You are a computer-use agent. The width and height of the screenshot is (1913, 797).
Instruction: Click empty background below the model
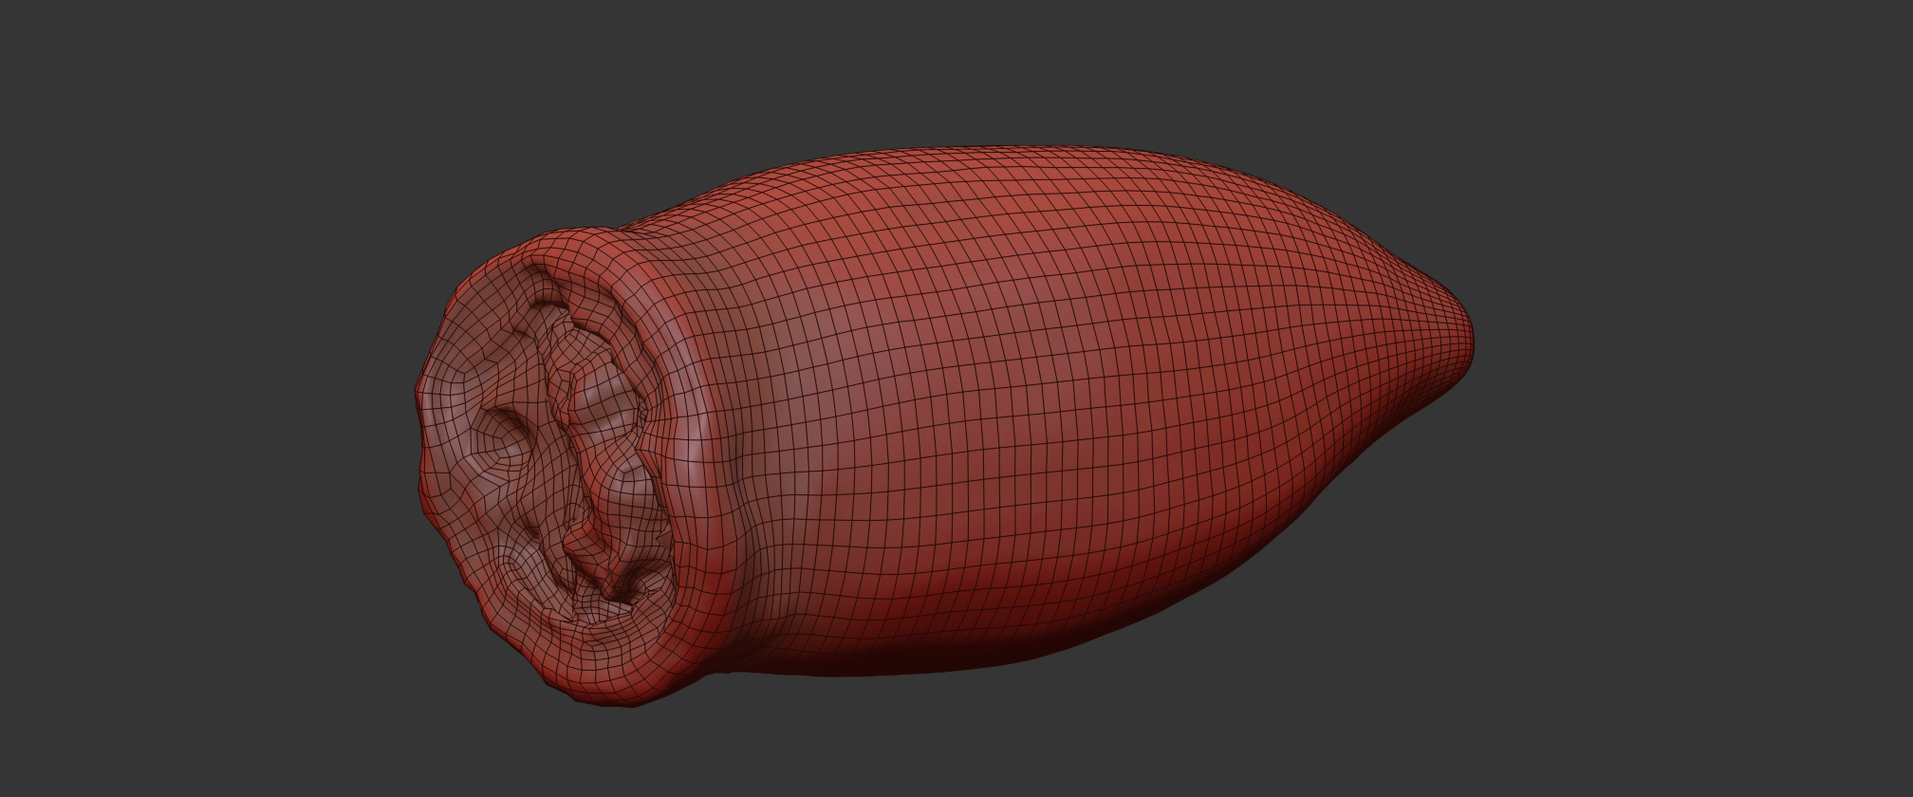[x=949, y=750]
